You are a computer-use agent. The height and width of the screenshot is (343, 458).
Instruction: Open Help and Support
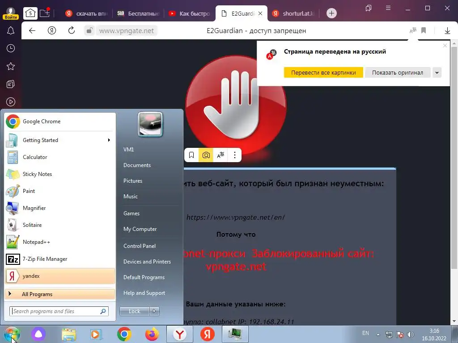click(x=144, y=293)
